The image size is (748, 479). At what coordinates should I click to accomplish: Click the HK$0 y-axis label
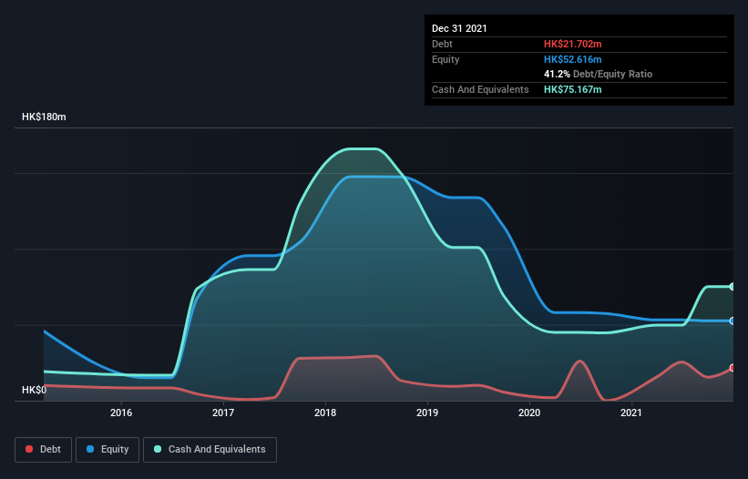coord(35,390)
